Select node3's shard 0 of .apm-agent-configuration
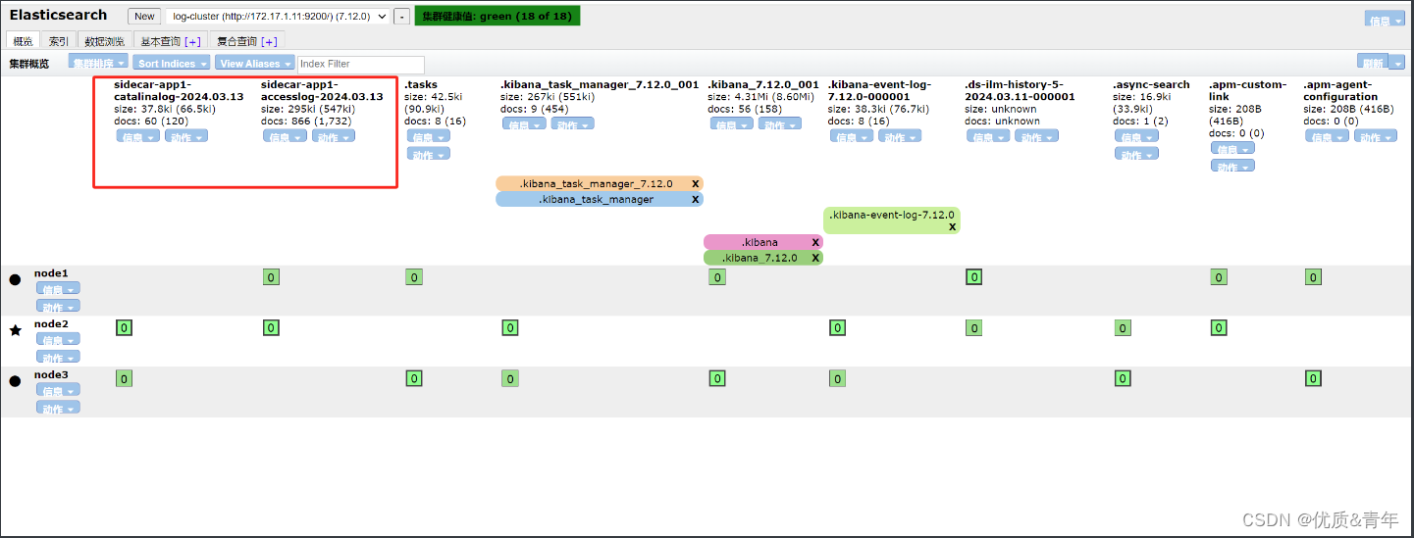This screenshot has height=538, width=1414. click(x=1313, y=378)
